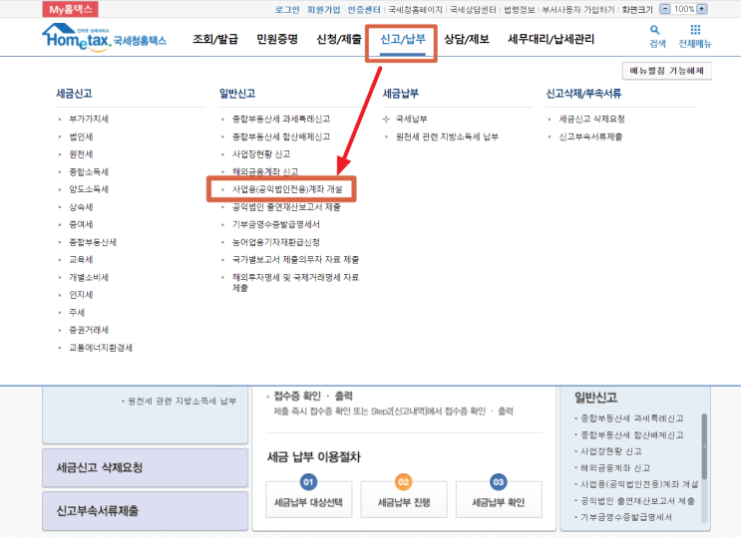Image resolution: width=741 pixels, height=537 pixels.
Task: Open the 조회/발급 menu
Action: point(215,39)
